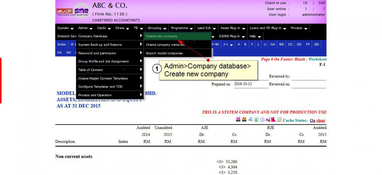Click the pink font size icon
Screen dimensions: 382x175
(x=268, y=120)
